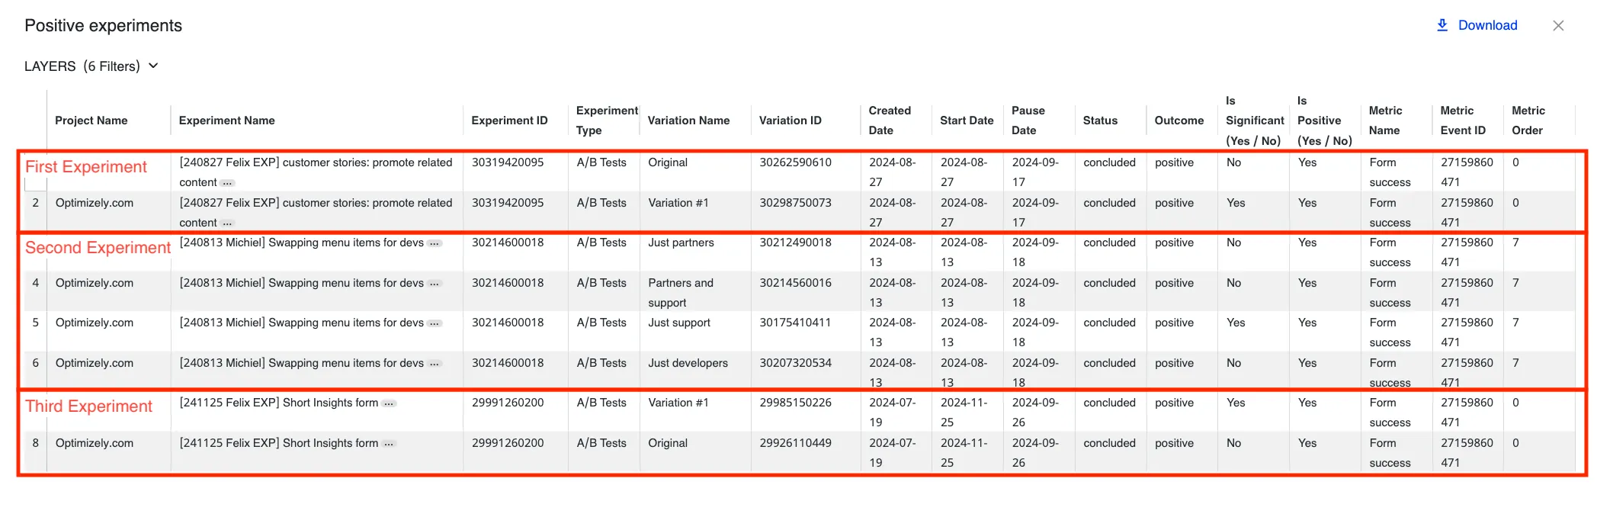Select variation ID 30214560016 cell
This screenshot has height=514, width=1597.
pos(795,283)
